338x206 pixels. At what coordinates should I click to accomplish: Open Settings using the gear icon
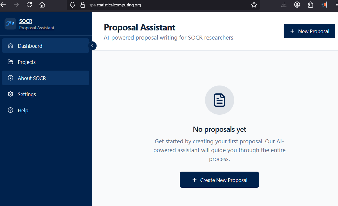tap(11, 94)
